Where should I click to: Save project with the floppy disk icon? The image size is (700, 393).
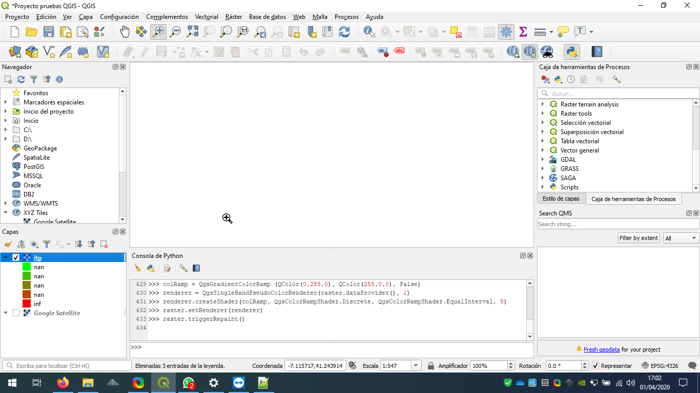point(49,32)
